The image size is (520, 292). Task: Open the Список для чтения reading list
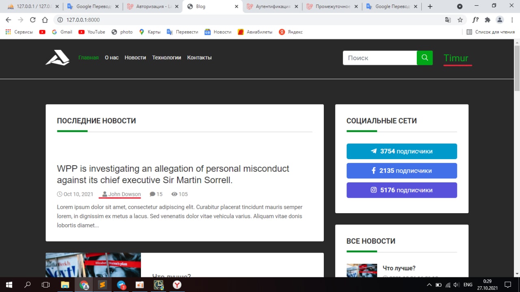[x=490, y=32]
